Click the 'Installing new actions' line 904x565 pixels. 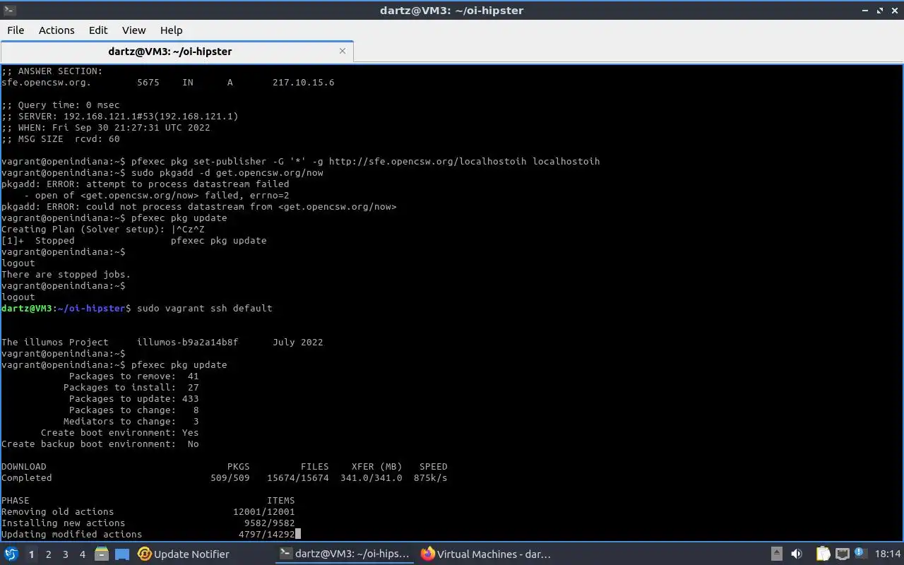pyautogui.click(x=148, y=523)
